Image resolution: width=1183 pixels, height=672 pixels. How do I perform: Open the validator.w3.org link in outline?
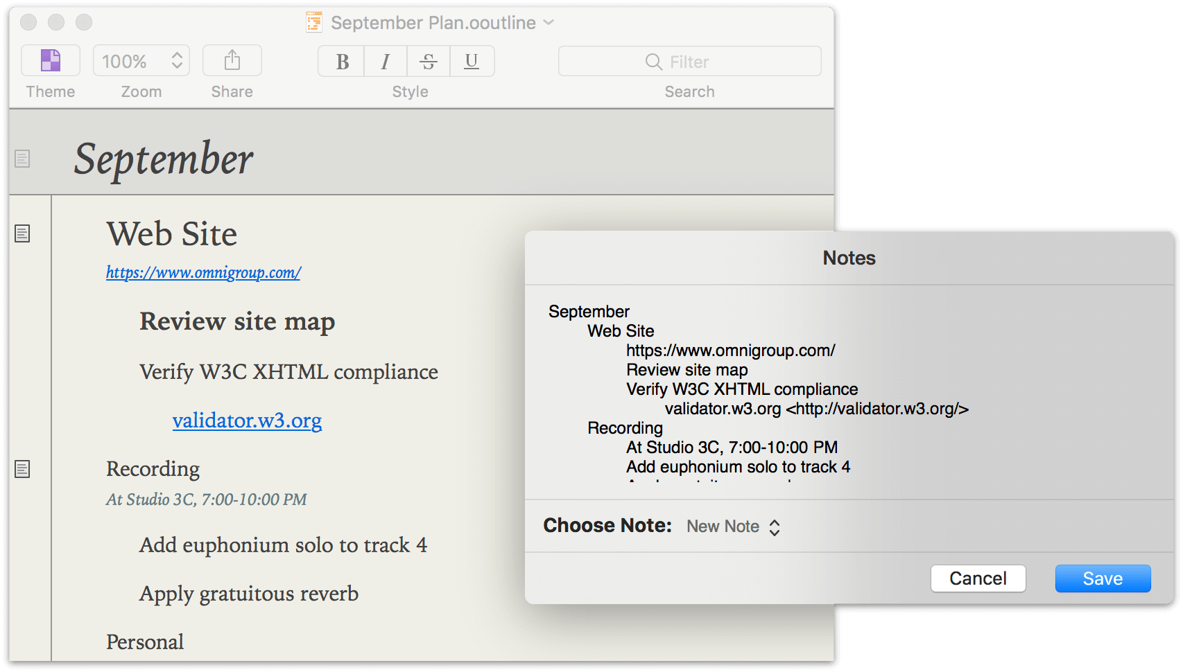(x=247, y=421)
